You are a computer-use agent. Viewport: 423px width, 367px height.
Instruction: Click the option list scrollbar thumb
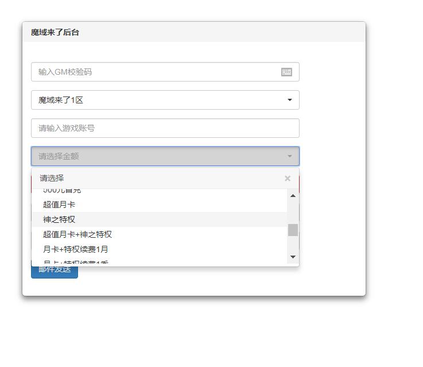pos(293,230)
